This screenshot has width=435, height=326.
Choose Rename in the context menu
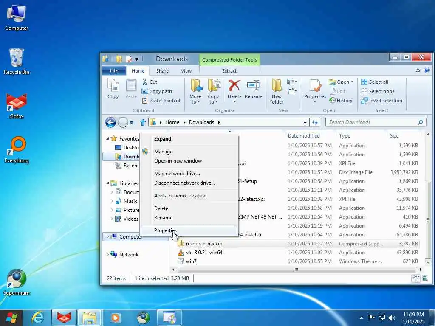(x=189, y=218)
